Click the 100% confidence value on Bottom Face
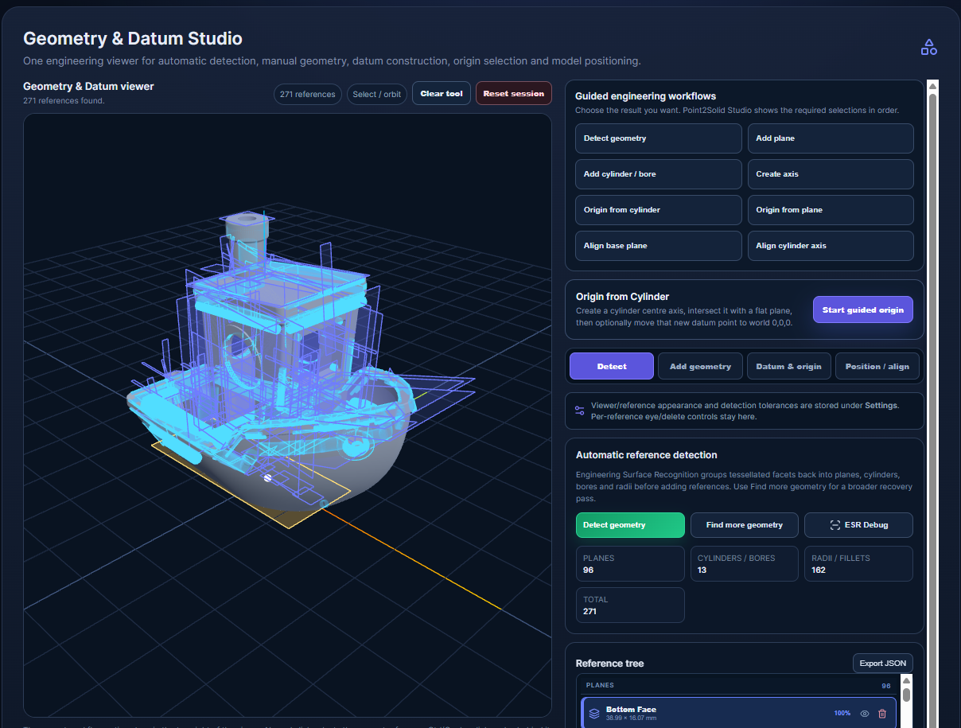961x728 pixels. [842, 714]
